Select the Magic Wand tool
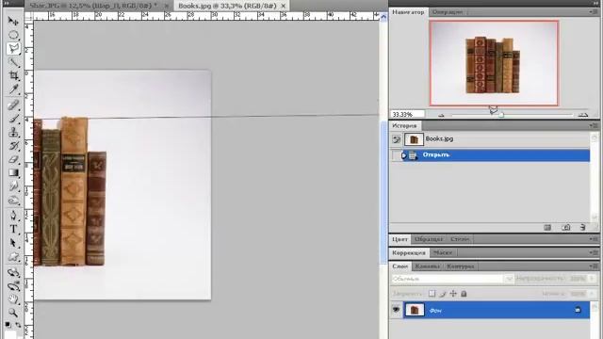 pos(13,62)
